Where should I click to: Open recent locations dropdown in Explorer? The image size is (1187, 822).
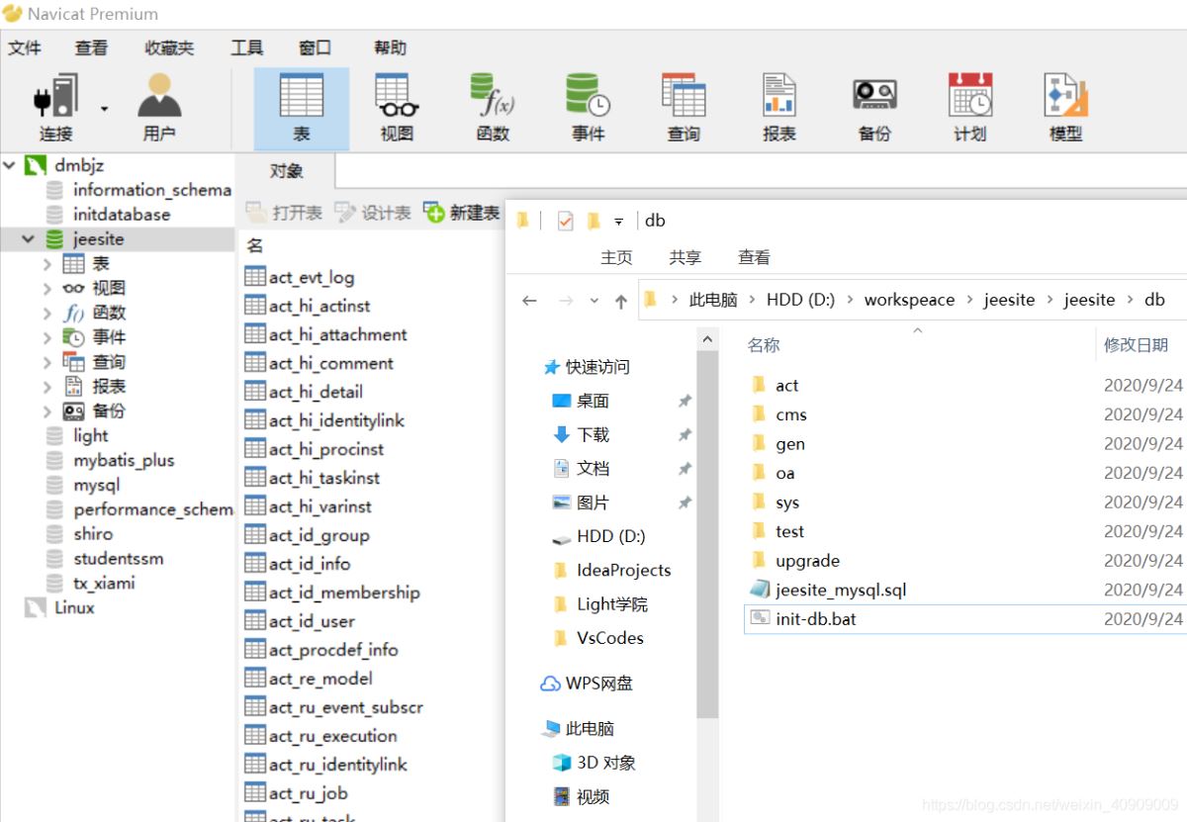coord(594,301)
